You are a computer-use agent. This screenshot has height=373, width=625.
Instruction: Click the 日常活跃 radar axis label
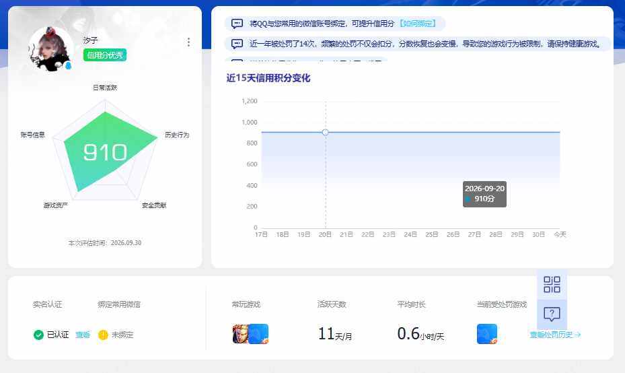point(105,88)
